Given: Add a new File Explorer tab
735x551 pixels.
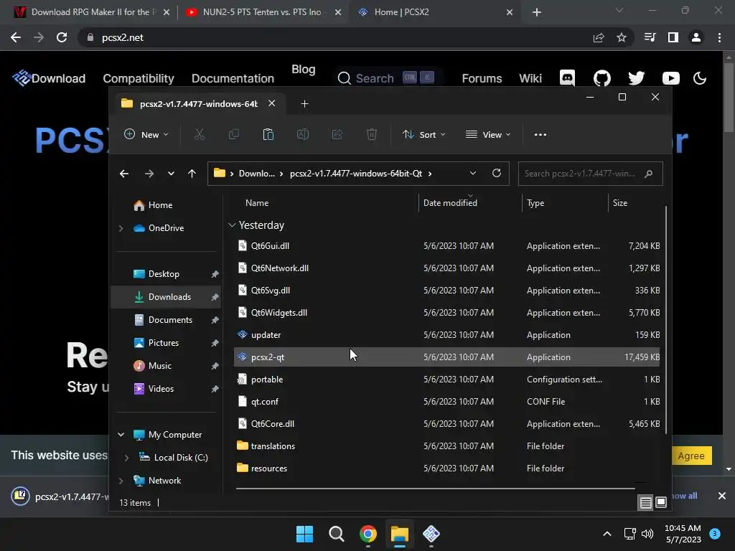Looking at the screenshot, I should coord(304,103).
